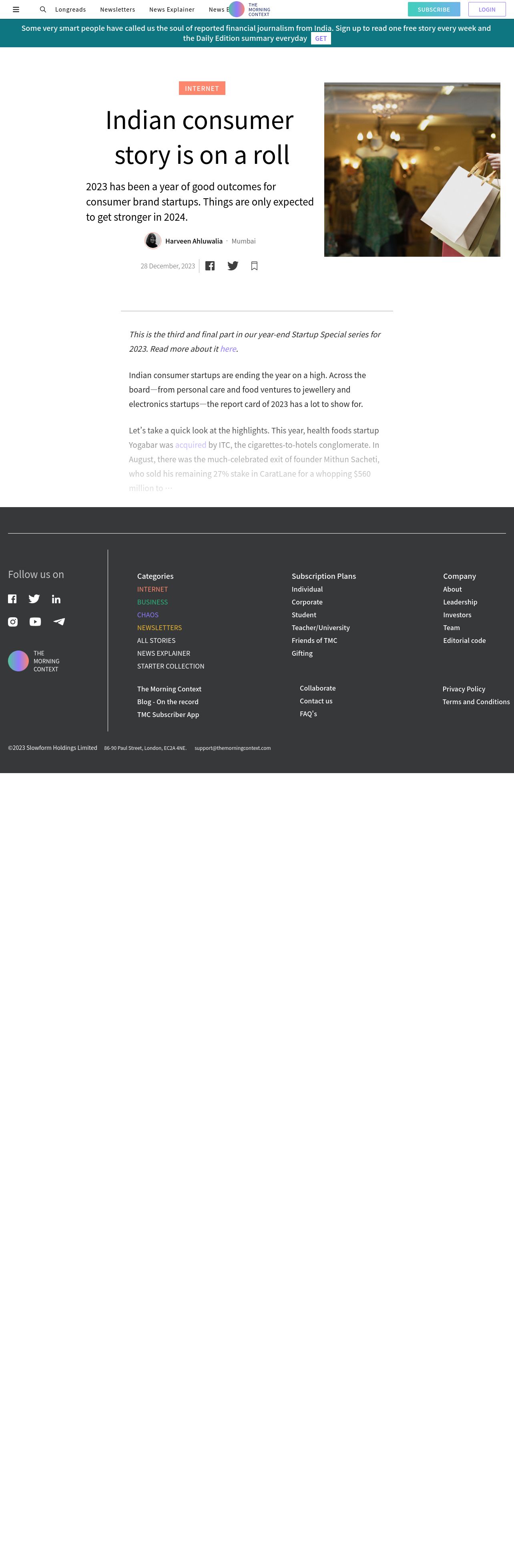514x1543 pixels.
Task: Click the GET button in banner
Action: tap(321, 38)
